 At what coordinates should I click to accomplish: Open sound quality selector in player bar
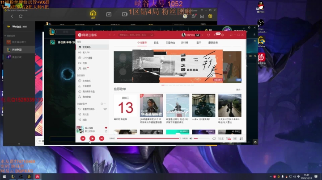coord(221,139)
